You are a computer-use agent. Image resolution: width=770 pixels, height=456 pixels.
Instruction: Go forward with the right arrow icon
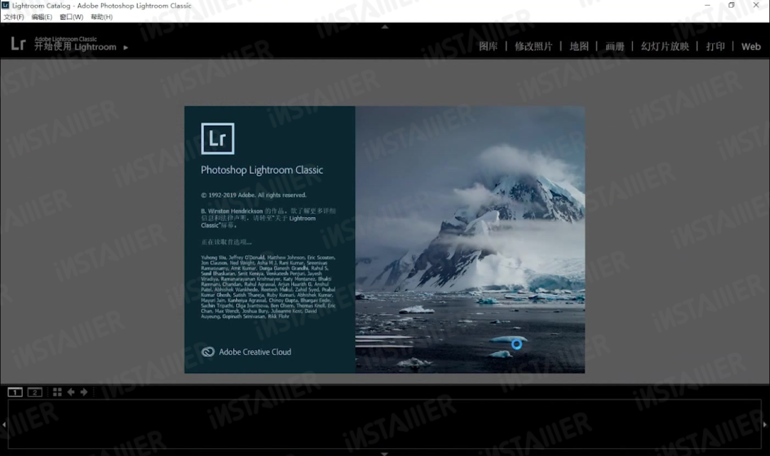pos(84,392)
